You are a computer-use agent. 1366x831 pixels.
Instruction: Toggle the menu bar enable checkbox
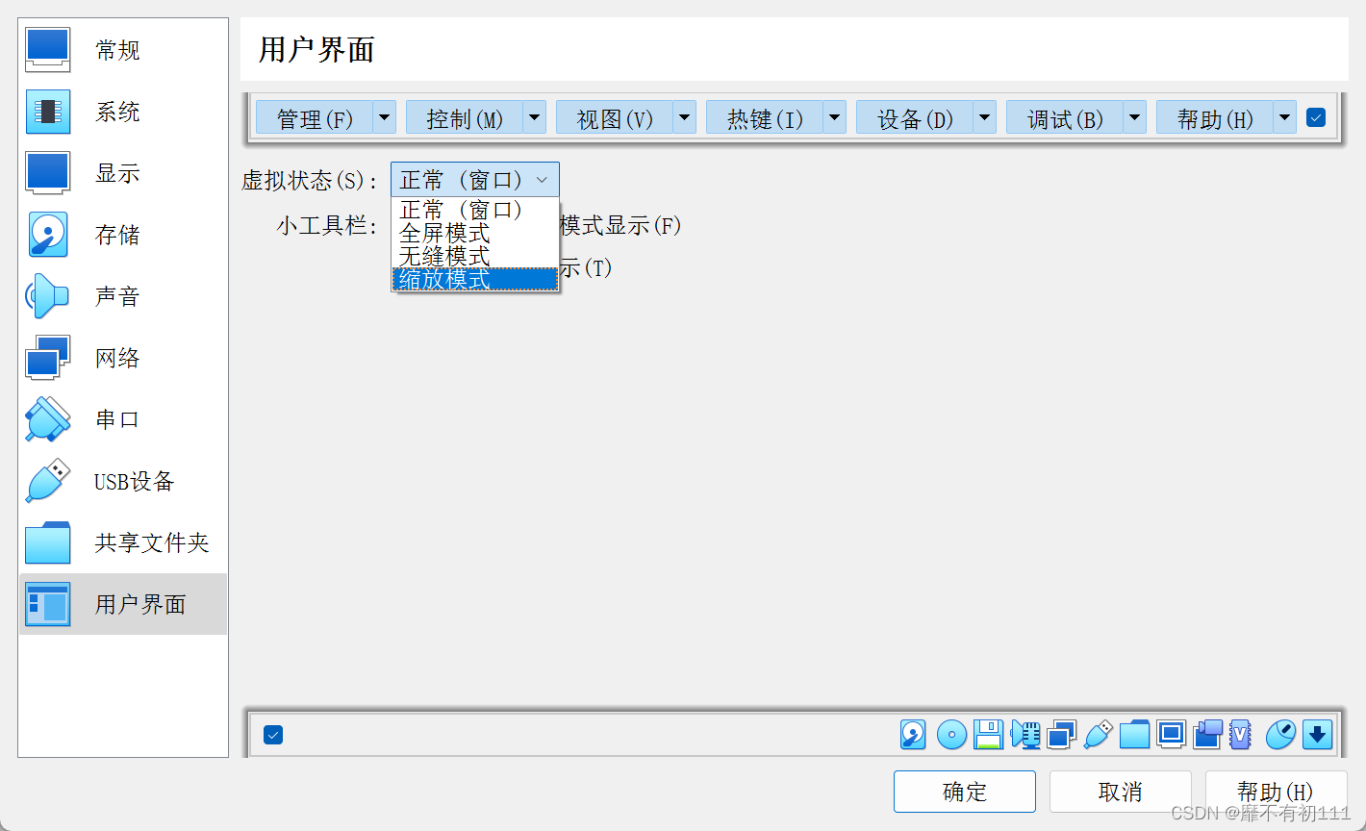(1316, 118)
